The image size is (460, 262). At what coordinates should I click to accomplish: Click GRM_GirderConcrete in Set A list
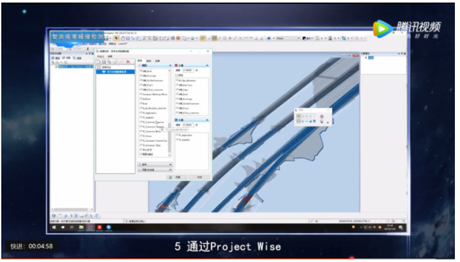[189, 104]
